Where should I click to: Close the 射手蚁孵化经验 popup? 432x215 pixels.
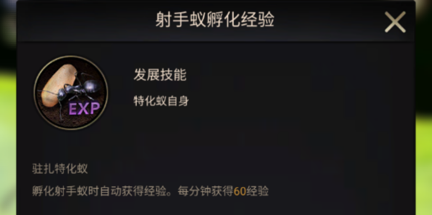click(395, 22)
